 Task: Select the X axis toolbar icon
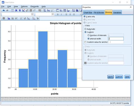click(x=16, y=10)
